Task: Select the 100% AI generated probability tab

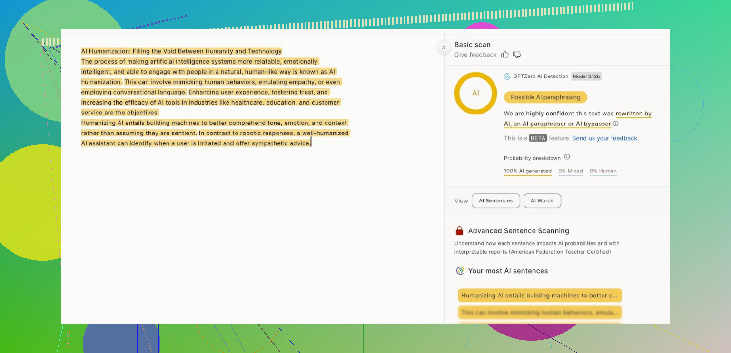Action: [x=528, y=171]
